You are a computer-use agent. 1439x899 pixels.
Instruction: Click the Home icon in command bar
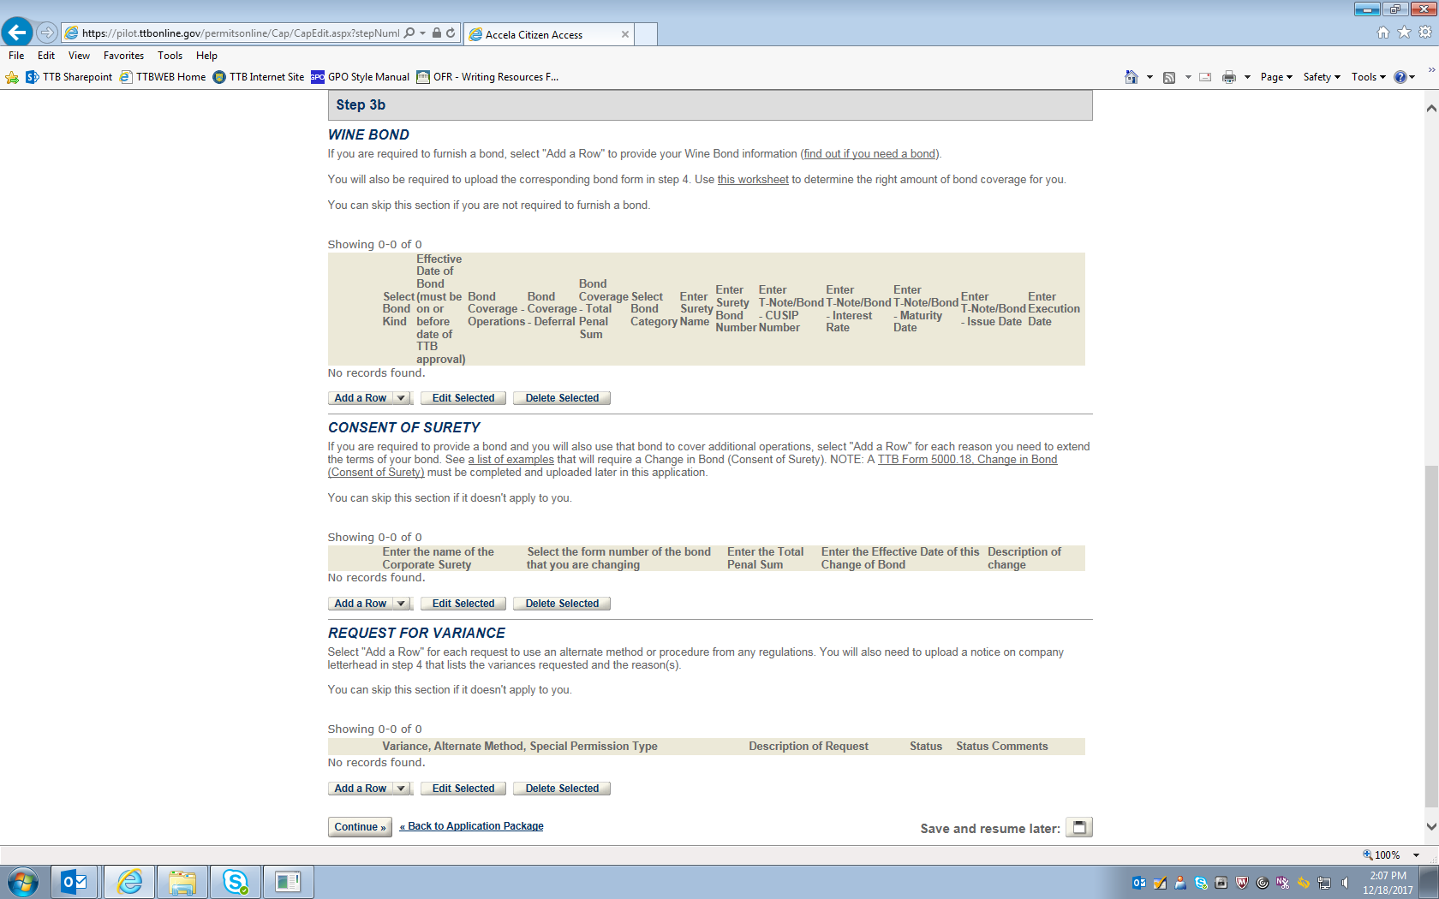pos(1131,77)
